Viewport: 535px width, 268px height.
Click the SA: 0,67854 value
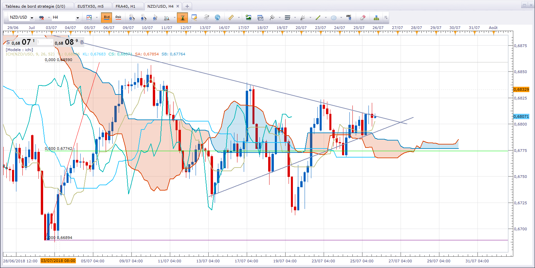147,54
